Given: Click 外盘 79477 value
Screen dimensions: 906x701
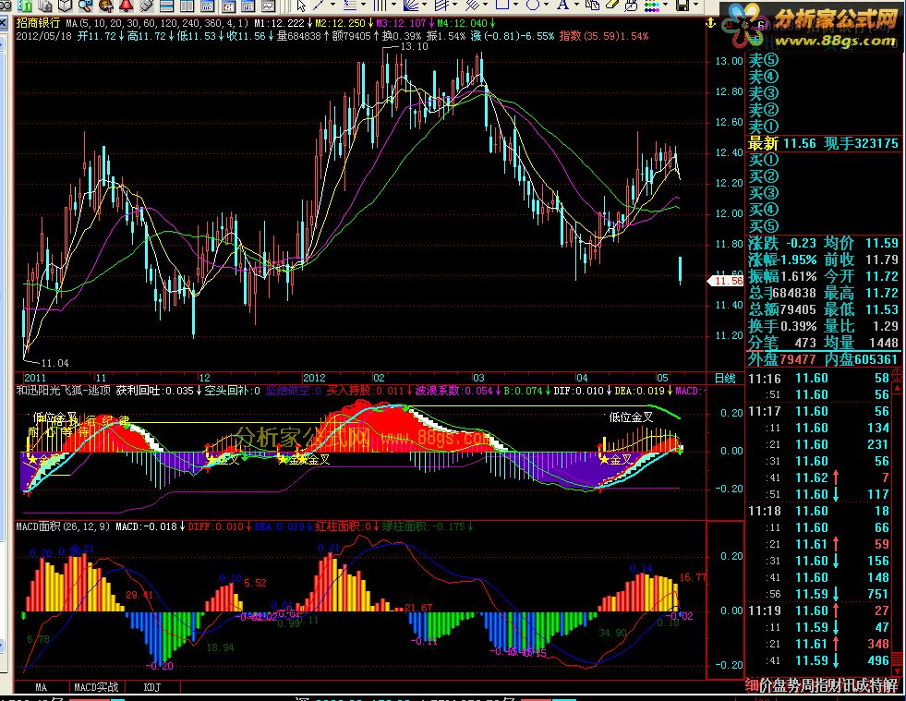Looking at the screenshot, I should pyautogui.click(x=798, y=359).
